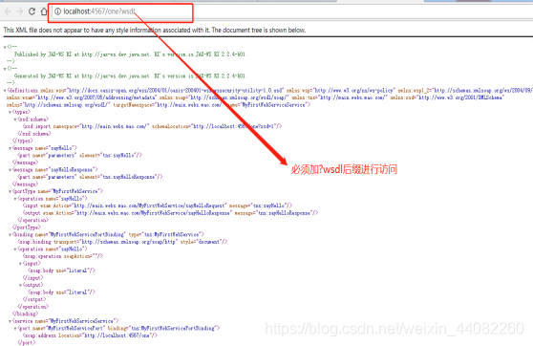
Task: Collapse binding MyFirstWebServicePortBinding node
Action: (x=10, y=235)
